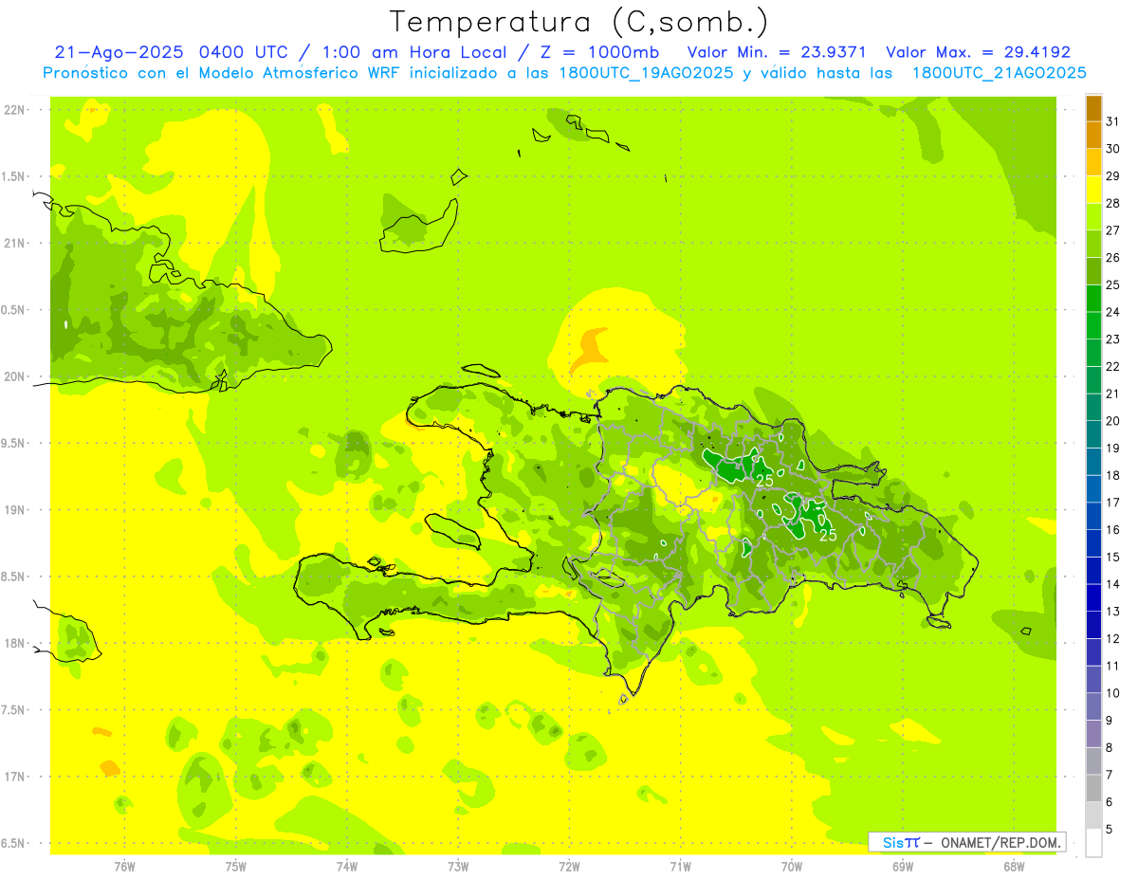1138x879 pixels.
Task: Click the '72W' longitude axis label
Action: (x=569, y=867)
